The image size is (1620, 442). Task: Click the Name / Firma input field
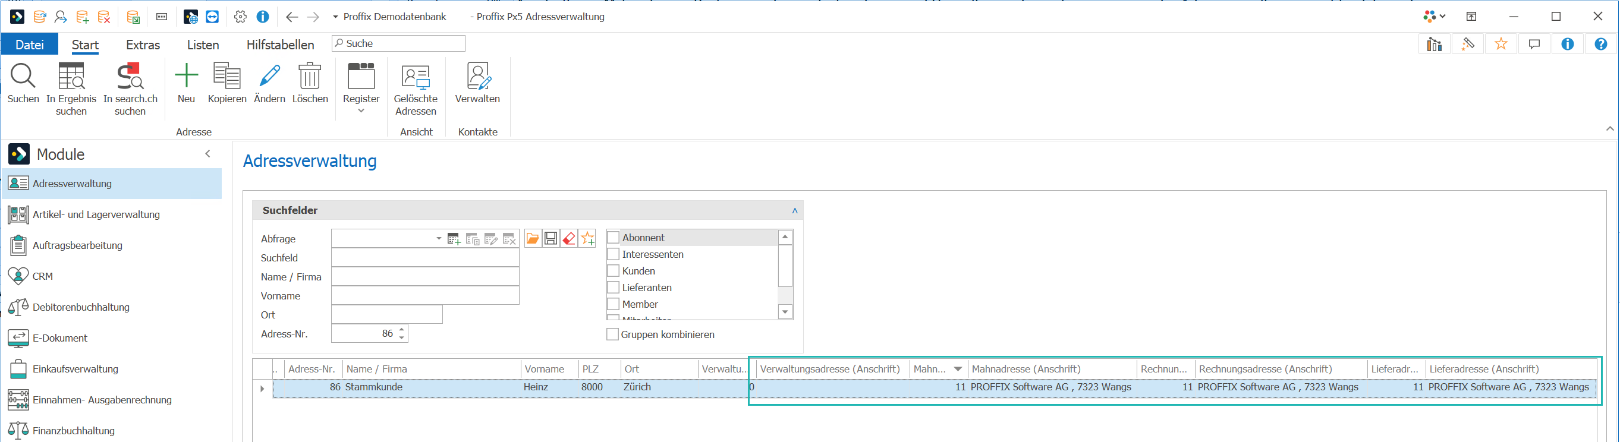pyautogui.click(x=425, y=277)
